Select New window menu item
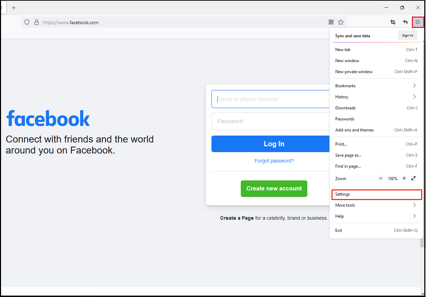The height and width of the screenshot is (297, 426). coord(376,61)
